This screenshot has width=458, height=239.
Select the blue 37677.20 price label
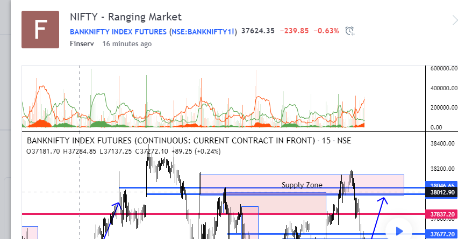(x=441, y=234)
